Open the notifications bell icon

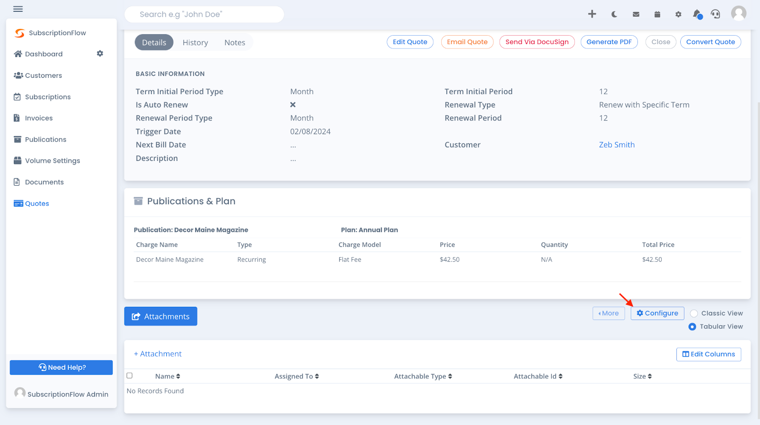[x=697, y=14]
